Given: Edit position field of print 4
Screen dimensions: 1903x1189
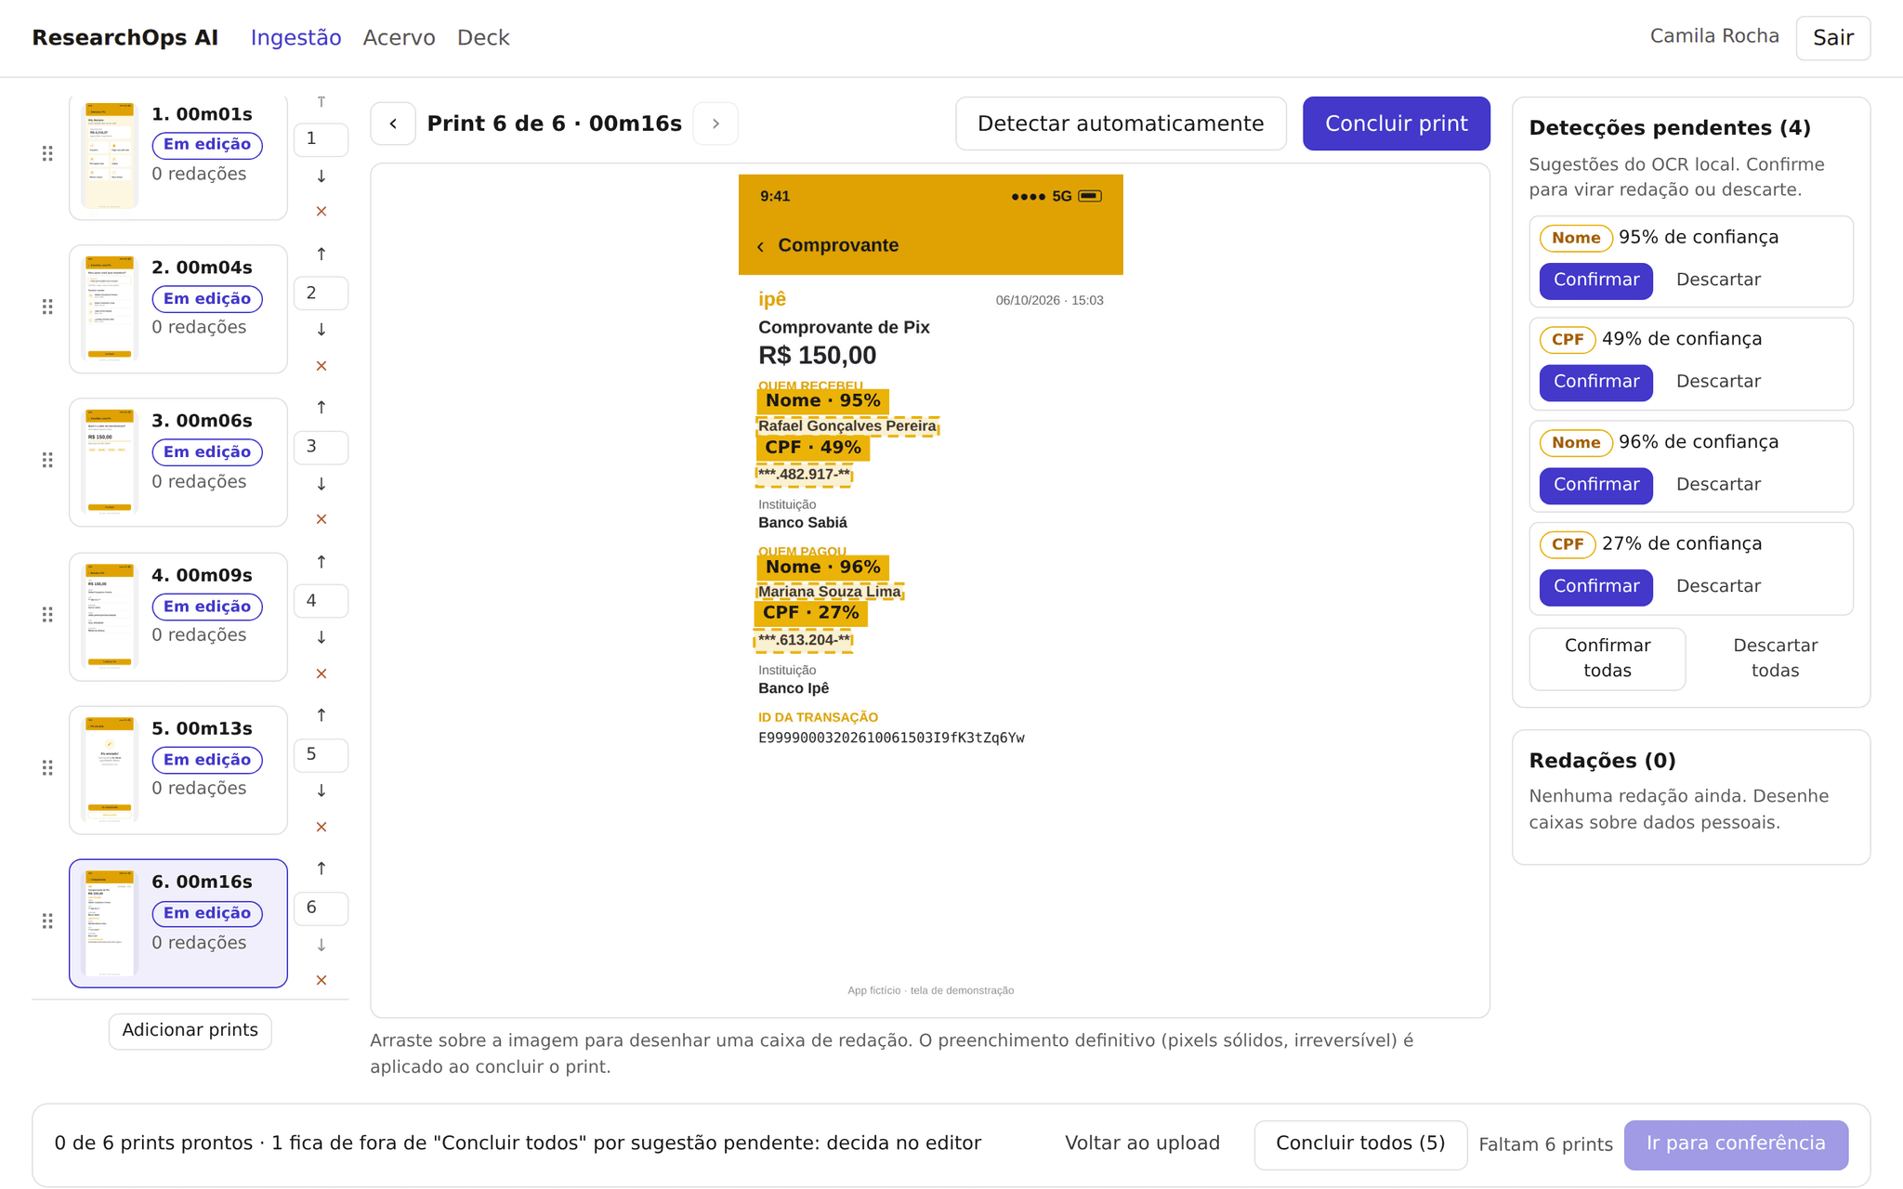Looking at the screenshot, I should point(321,601).
